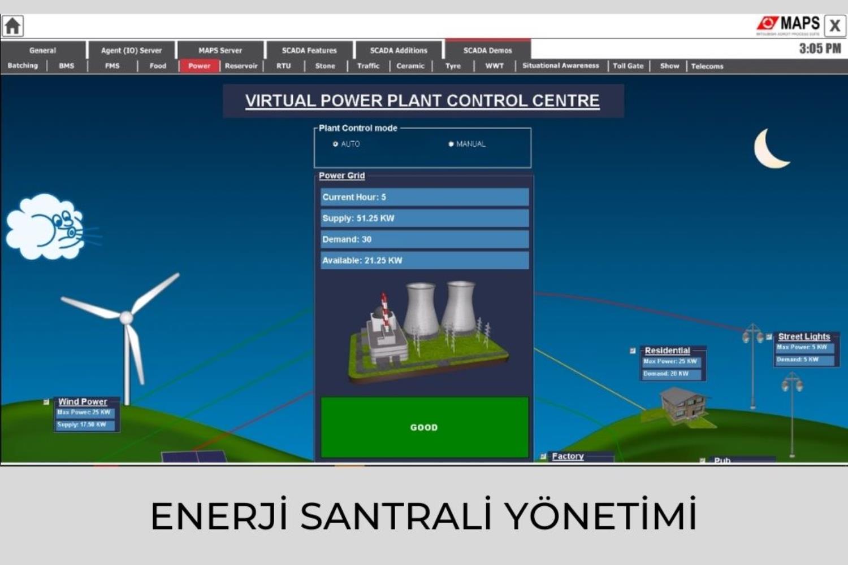This screenshot has height=565, width=848.
Task: Open the Agent (IO) Server tab
Action: tap(131, 50)
